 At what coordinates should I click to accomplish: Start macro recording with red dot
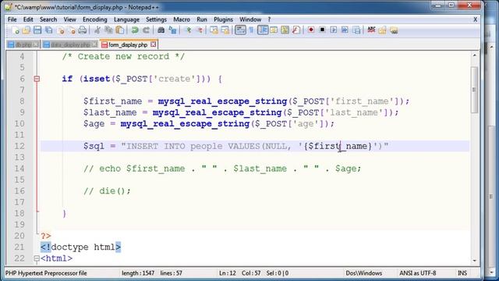click(x=311, y=30)
